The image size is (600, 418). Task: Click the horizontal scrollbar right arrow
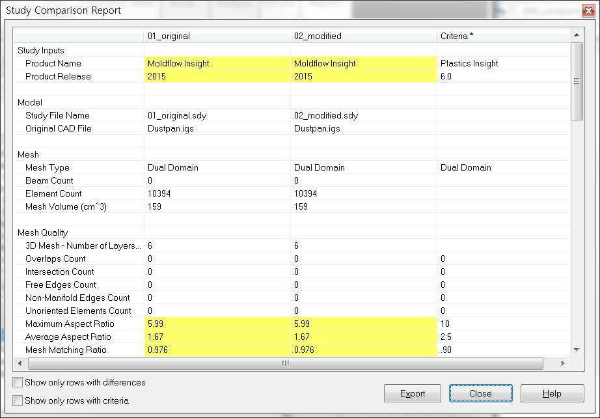[x=563, y=364]
